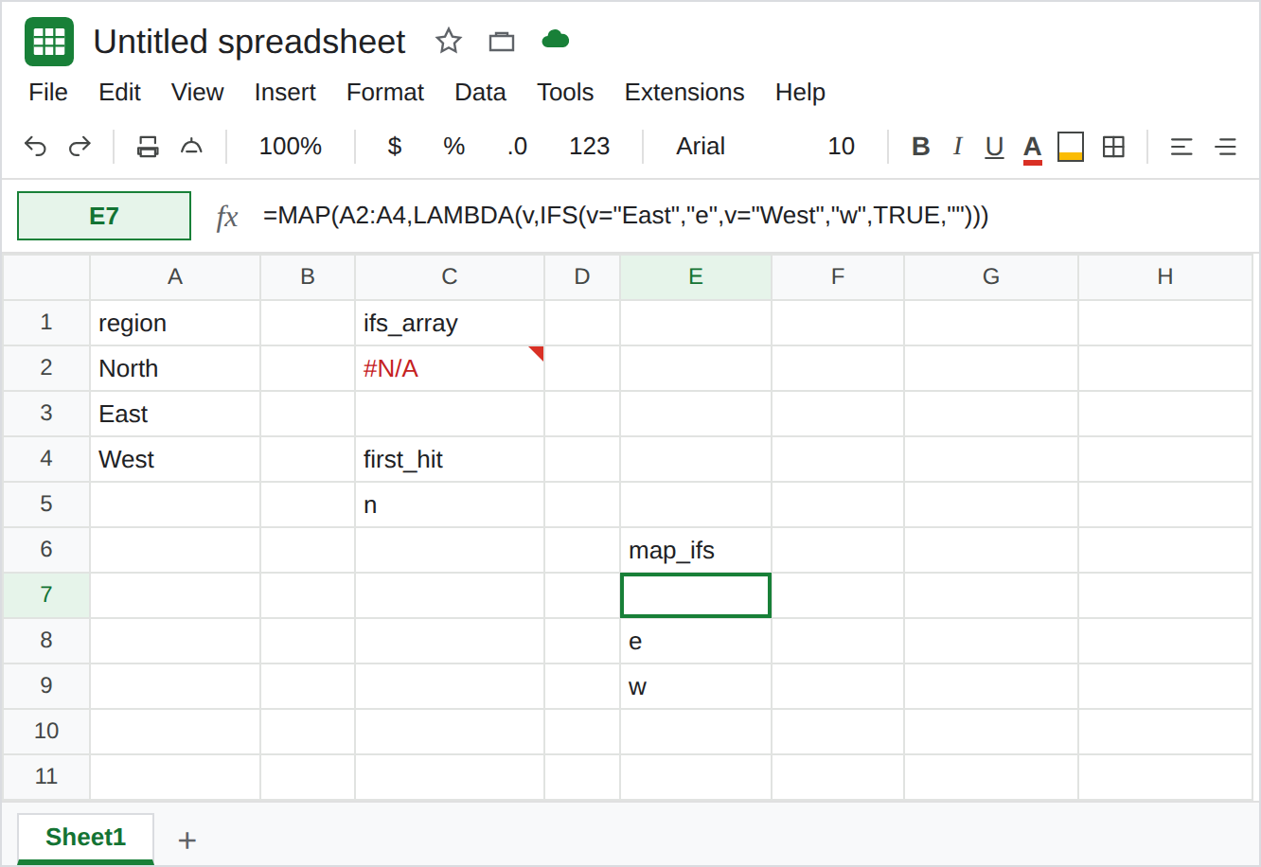This screenshot has width=1261, height=867.
Task: Star the Untitled spreadsheet
Action: 449,41
